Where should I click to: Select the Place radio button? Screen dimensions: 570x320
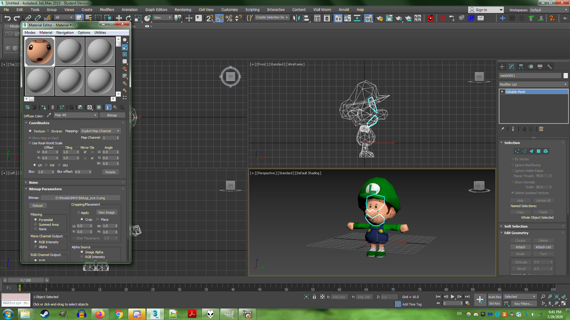(x=97, y=219)
